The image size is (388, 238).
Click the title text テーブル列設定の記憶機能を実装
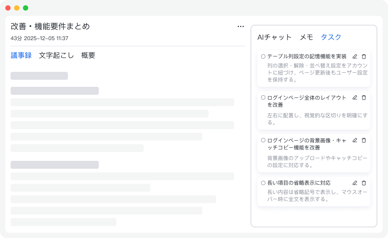click(x=307, y=56)
